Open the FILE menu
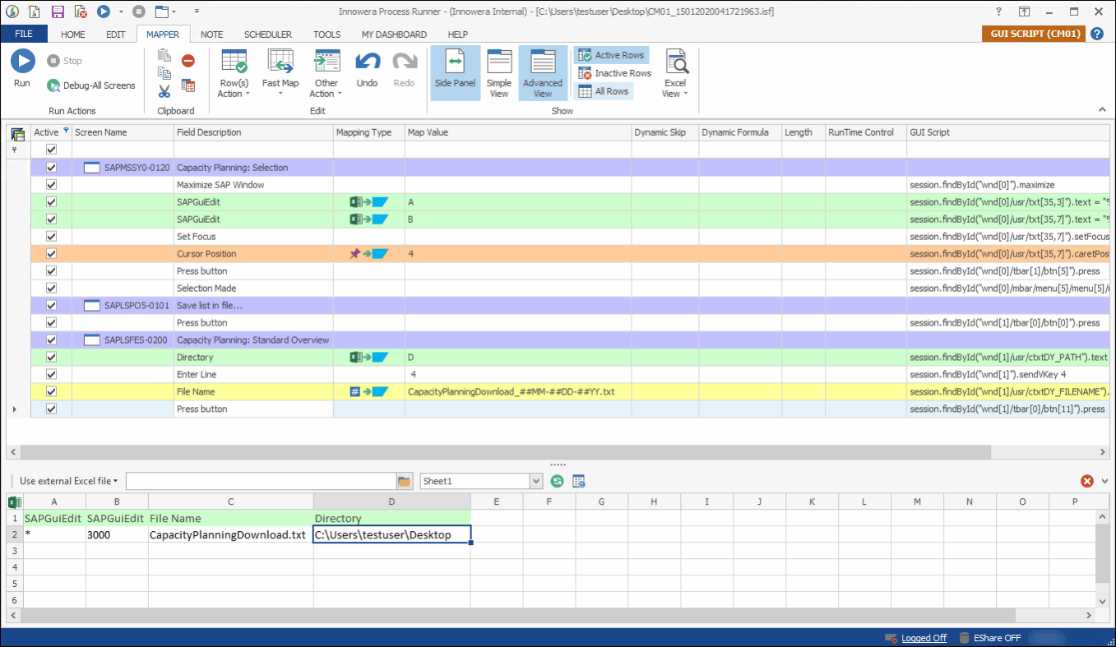Screen dimensions: 1116x647 24,35
